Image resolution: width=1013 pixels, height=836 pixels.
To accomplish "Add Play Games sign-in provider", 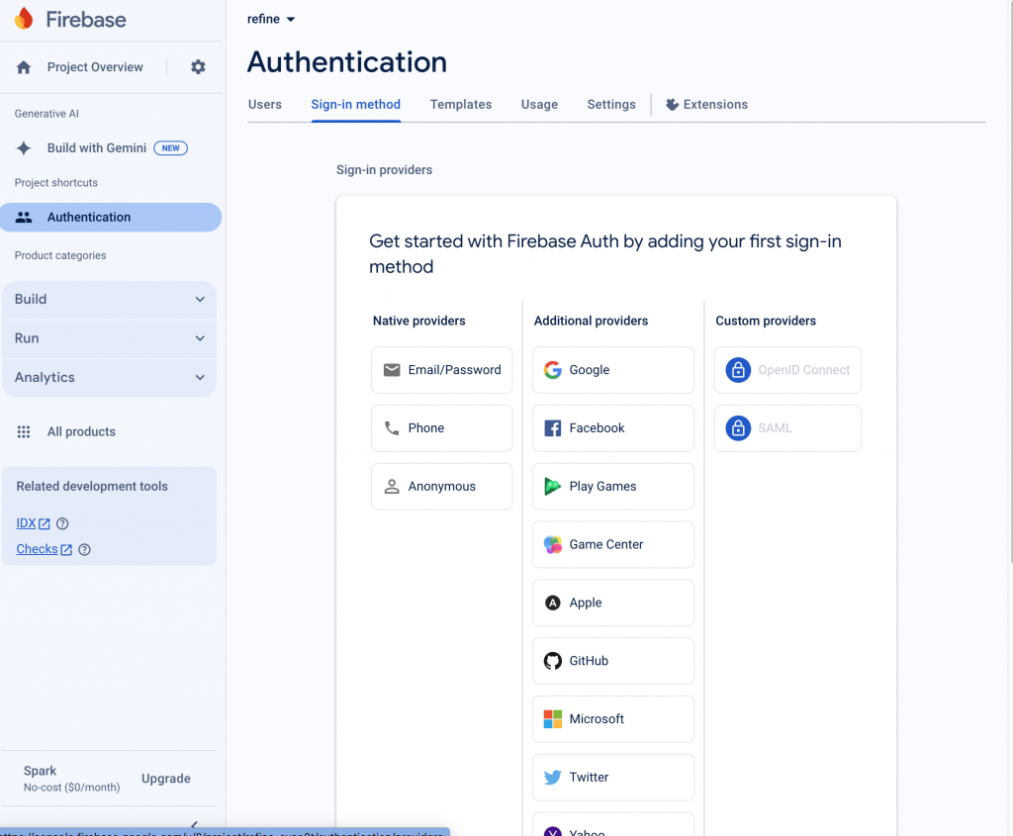I will point(613,486).
